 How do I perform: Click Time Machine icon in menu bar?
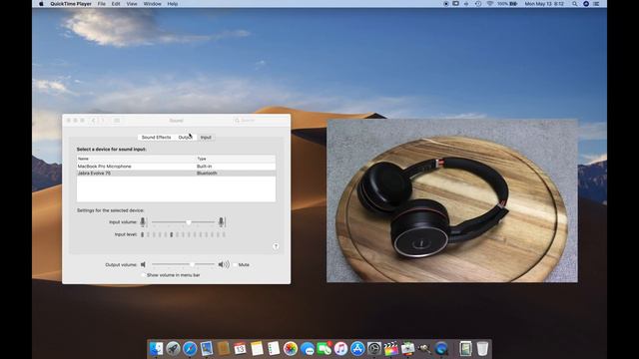(x=478, y=4)
